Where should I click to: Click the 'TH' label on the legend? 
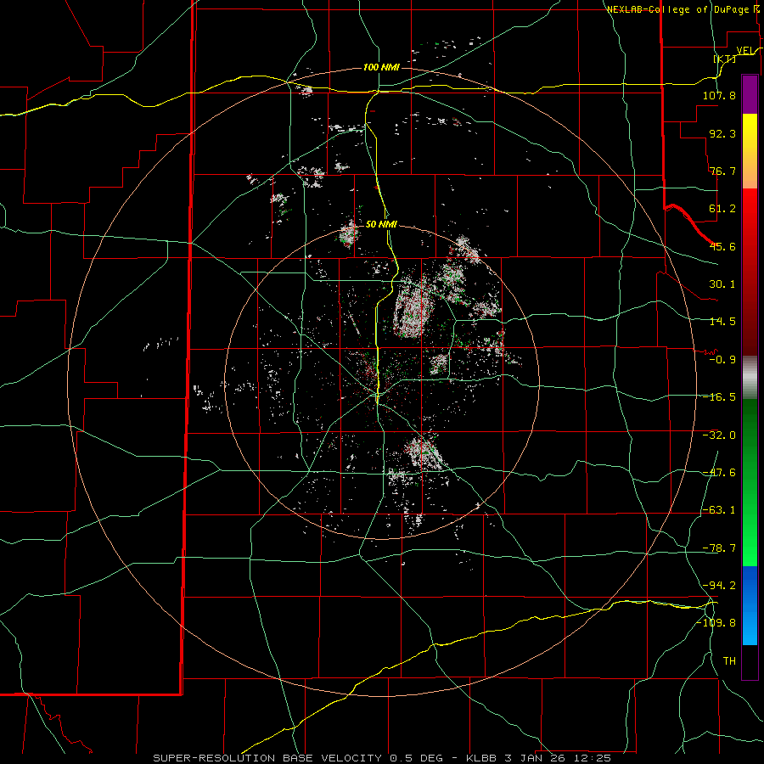pos(729,661)
